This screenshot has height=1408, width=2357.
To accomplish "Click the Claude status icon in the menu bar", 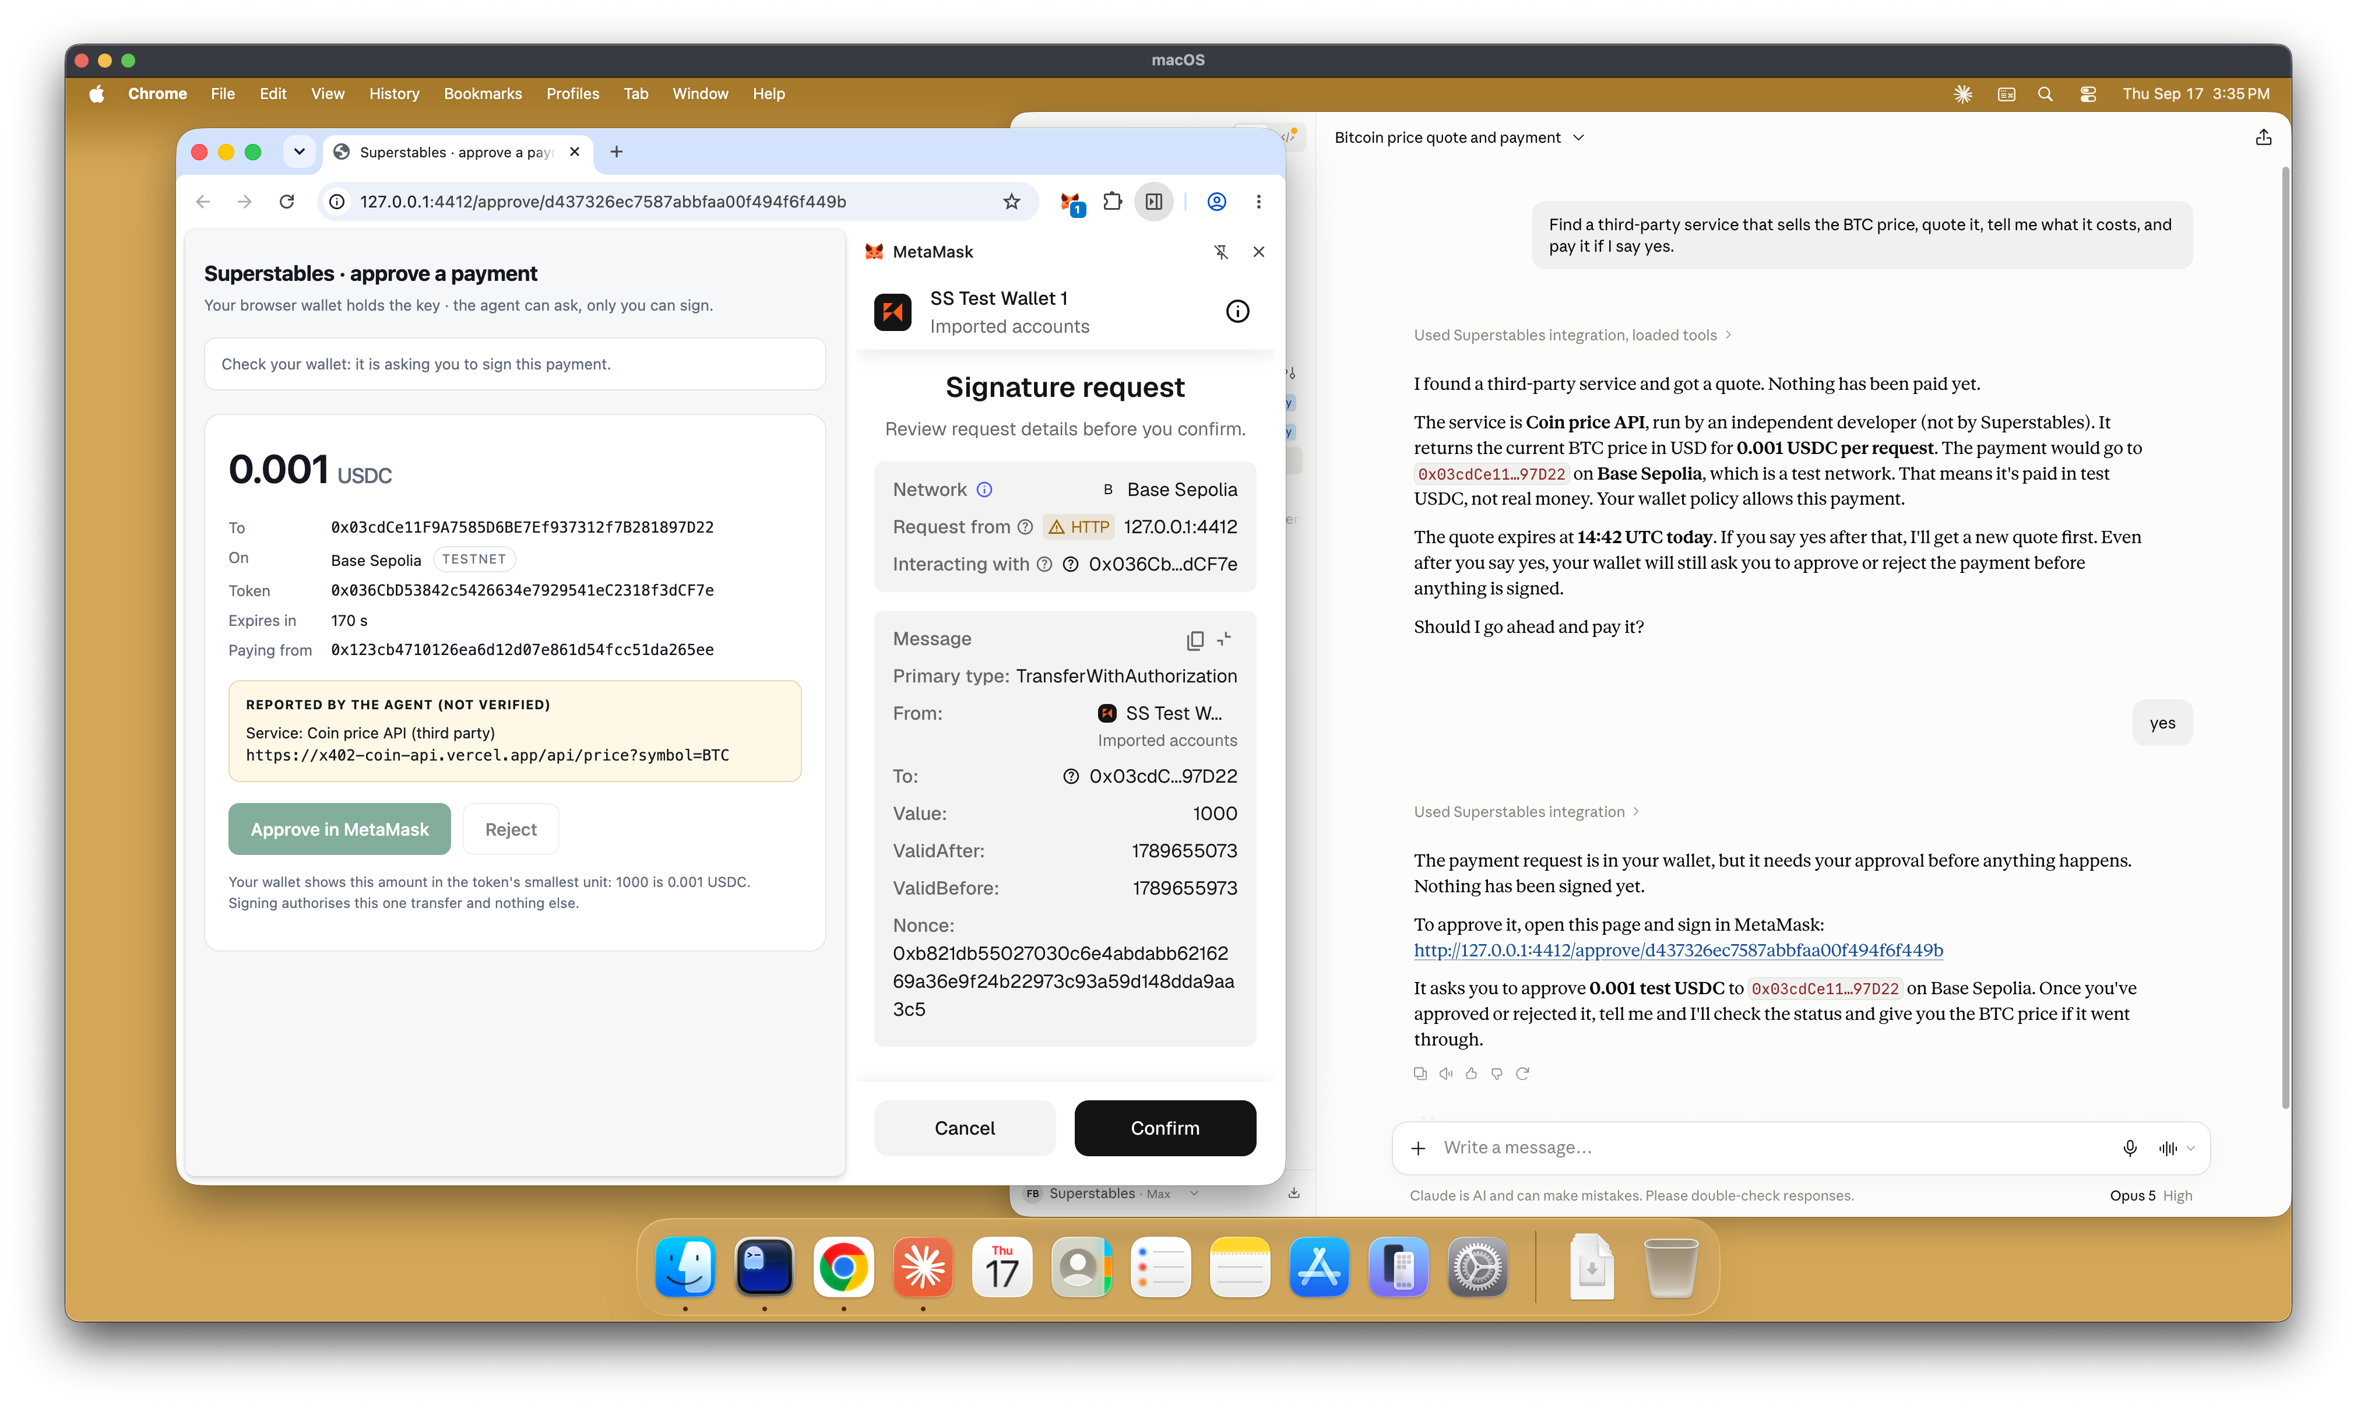I will pos(1962,94).
